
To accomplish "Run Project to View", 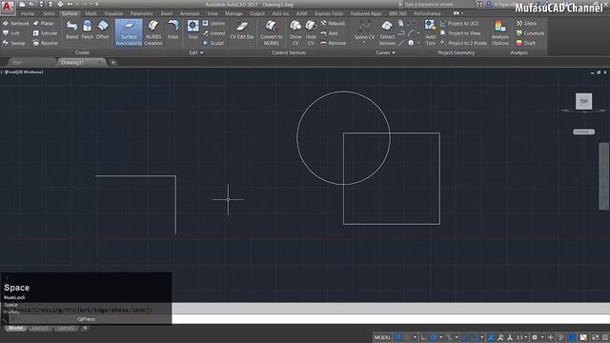I will point(460,33).
